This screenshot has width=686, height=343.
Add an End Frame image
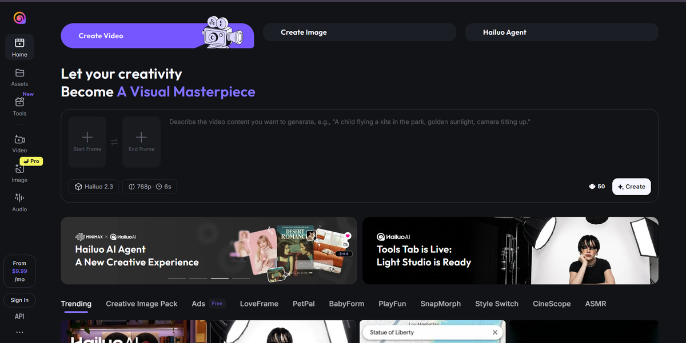[x=141, y=142]
